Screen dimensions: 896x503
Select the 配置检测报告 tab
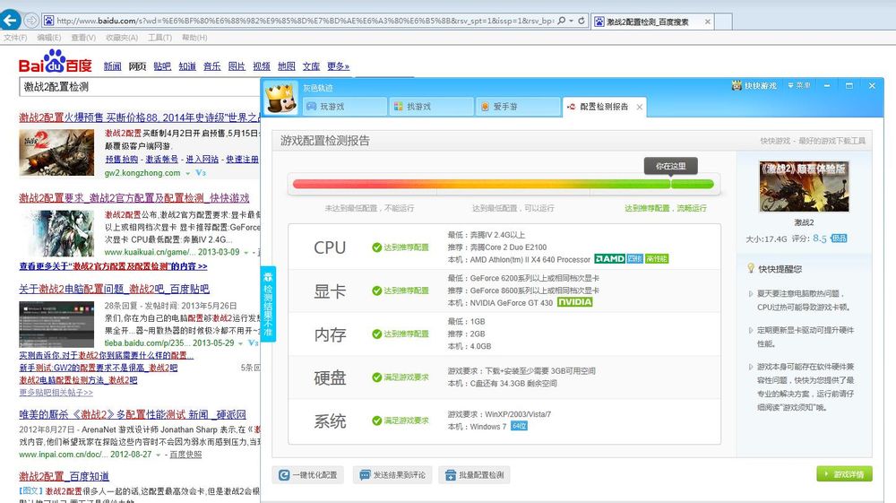(x=604, y=107)
